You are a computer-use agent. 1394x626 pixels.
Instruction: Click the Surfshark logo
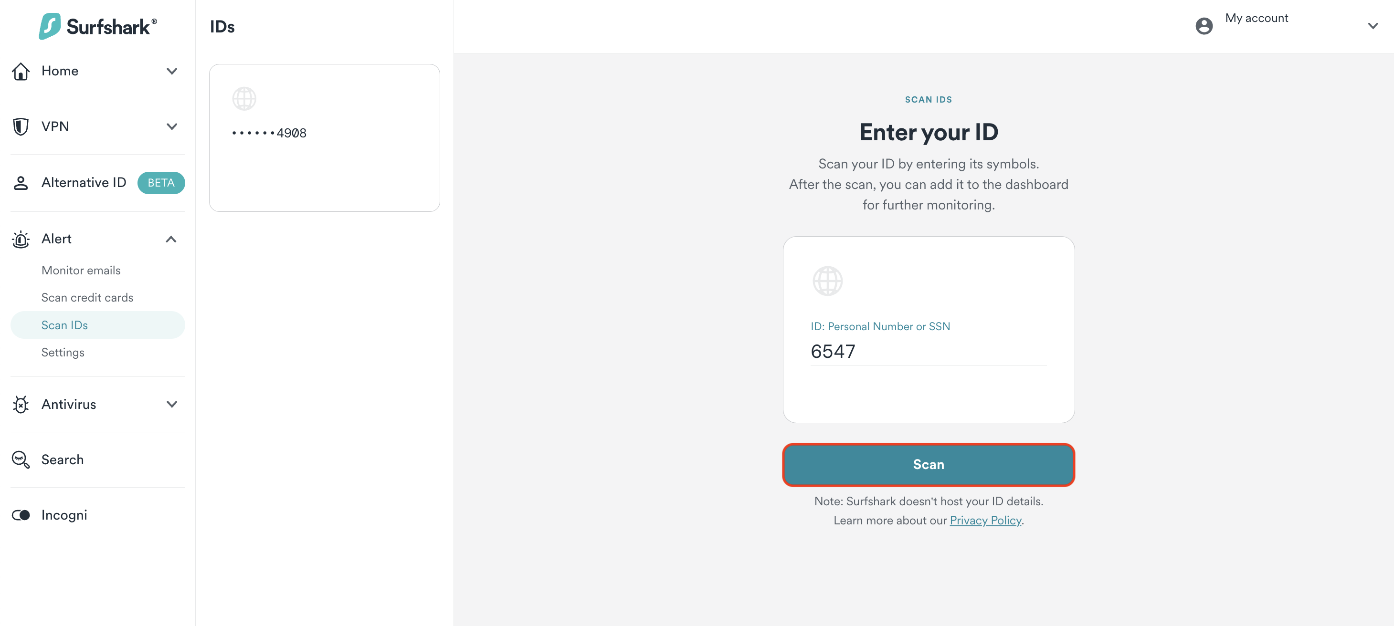(x=97, y=26)
